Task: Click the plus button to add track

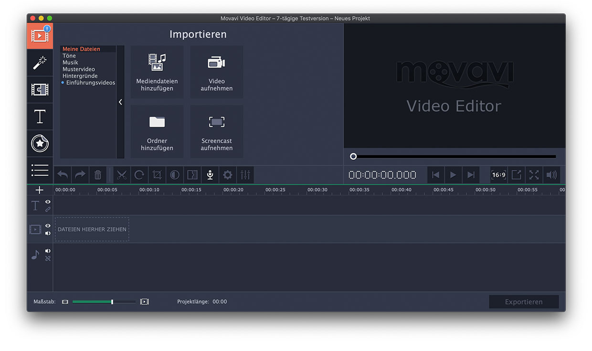Action: click(40, 190)
